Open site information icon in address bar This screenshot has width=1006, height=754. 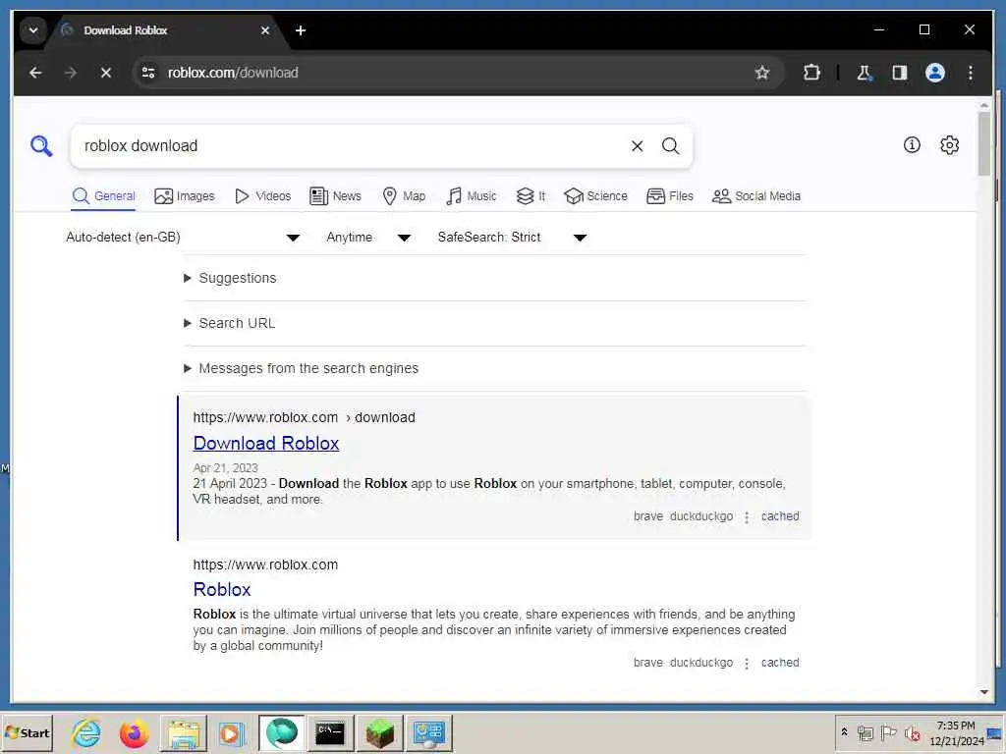coord(149,73)
